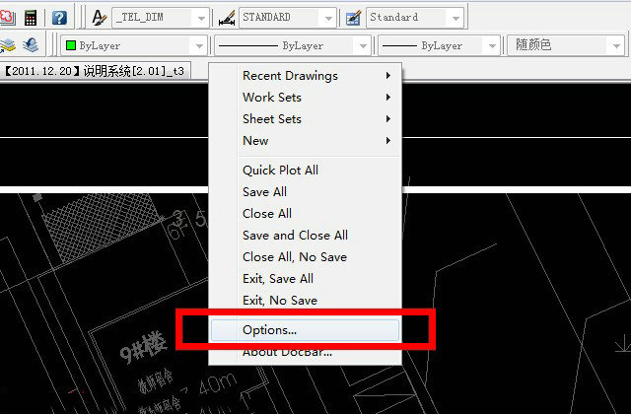Screen dimensions: 631x414
Task: Open Options... from the context menu
Action: [x=305, y=330]
